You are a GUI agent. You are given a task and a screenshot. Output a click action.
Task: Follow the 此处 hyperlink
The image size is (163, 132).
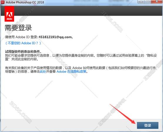pyautogui.click(x=43, y=72)
